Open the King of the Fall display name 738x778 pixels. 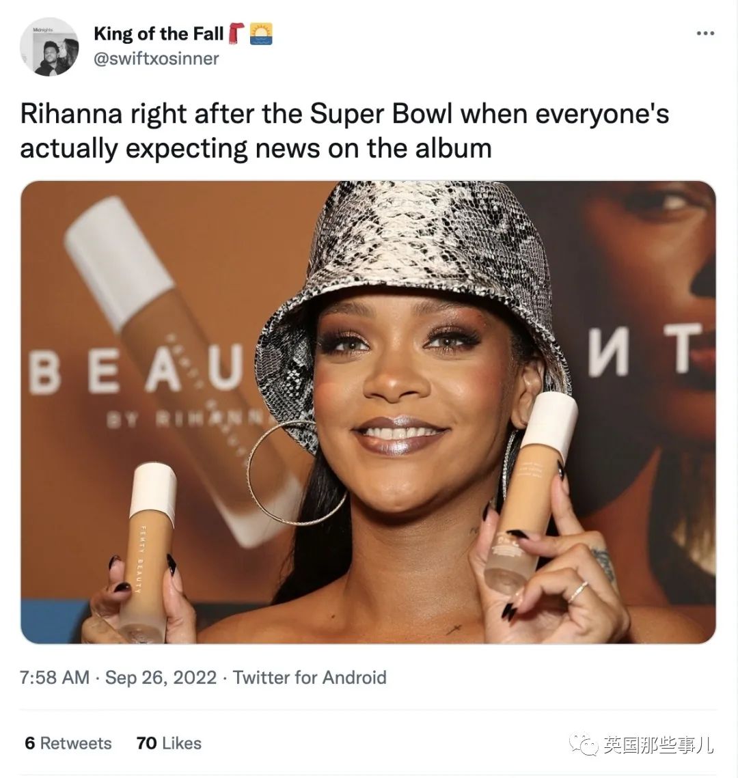coord(159,33)
